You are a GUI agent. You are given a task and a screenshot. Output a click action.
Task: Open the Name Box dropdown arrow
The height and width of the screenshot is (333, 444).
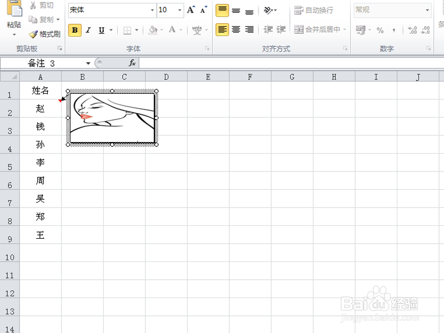tap(88, 63)
